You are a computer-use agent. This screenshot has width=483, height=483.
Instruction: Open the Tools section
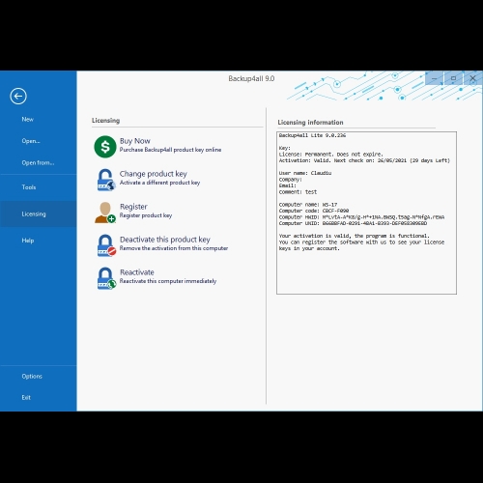point(29,187)
